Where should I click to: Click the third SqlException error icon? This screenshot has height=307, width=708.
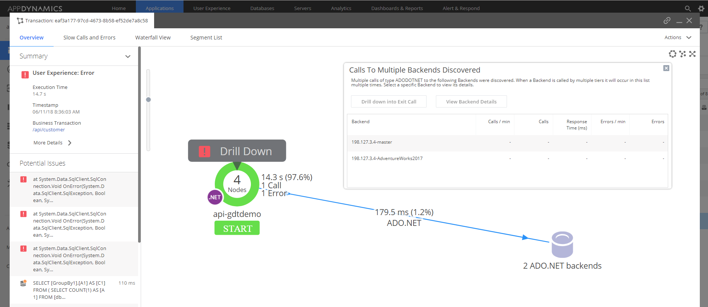click(x=23, y=249)
